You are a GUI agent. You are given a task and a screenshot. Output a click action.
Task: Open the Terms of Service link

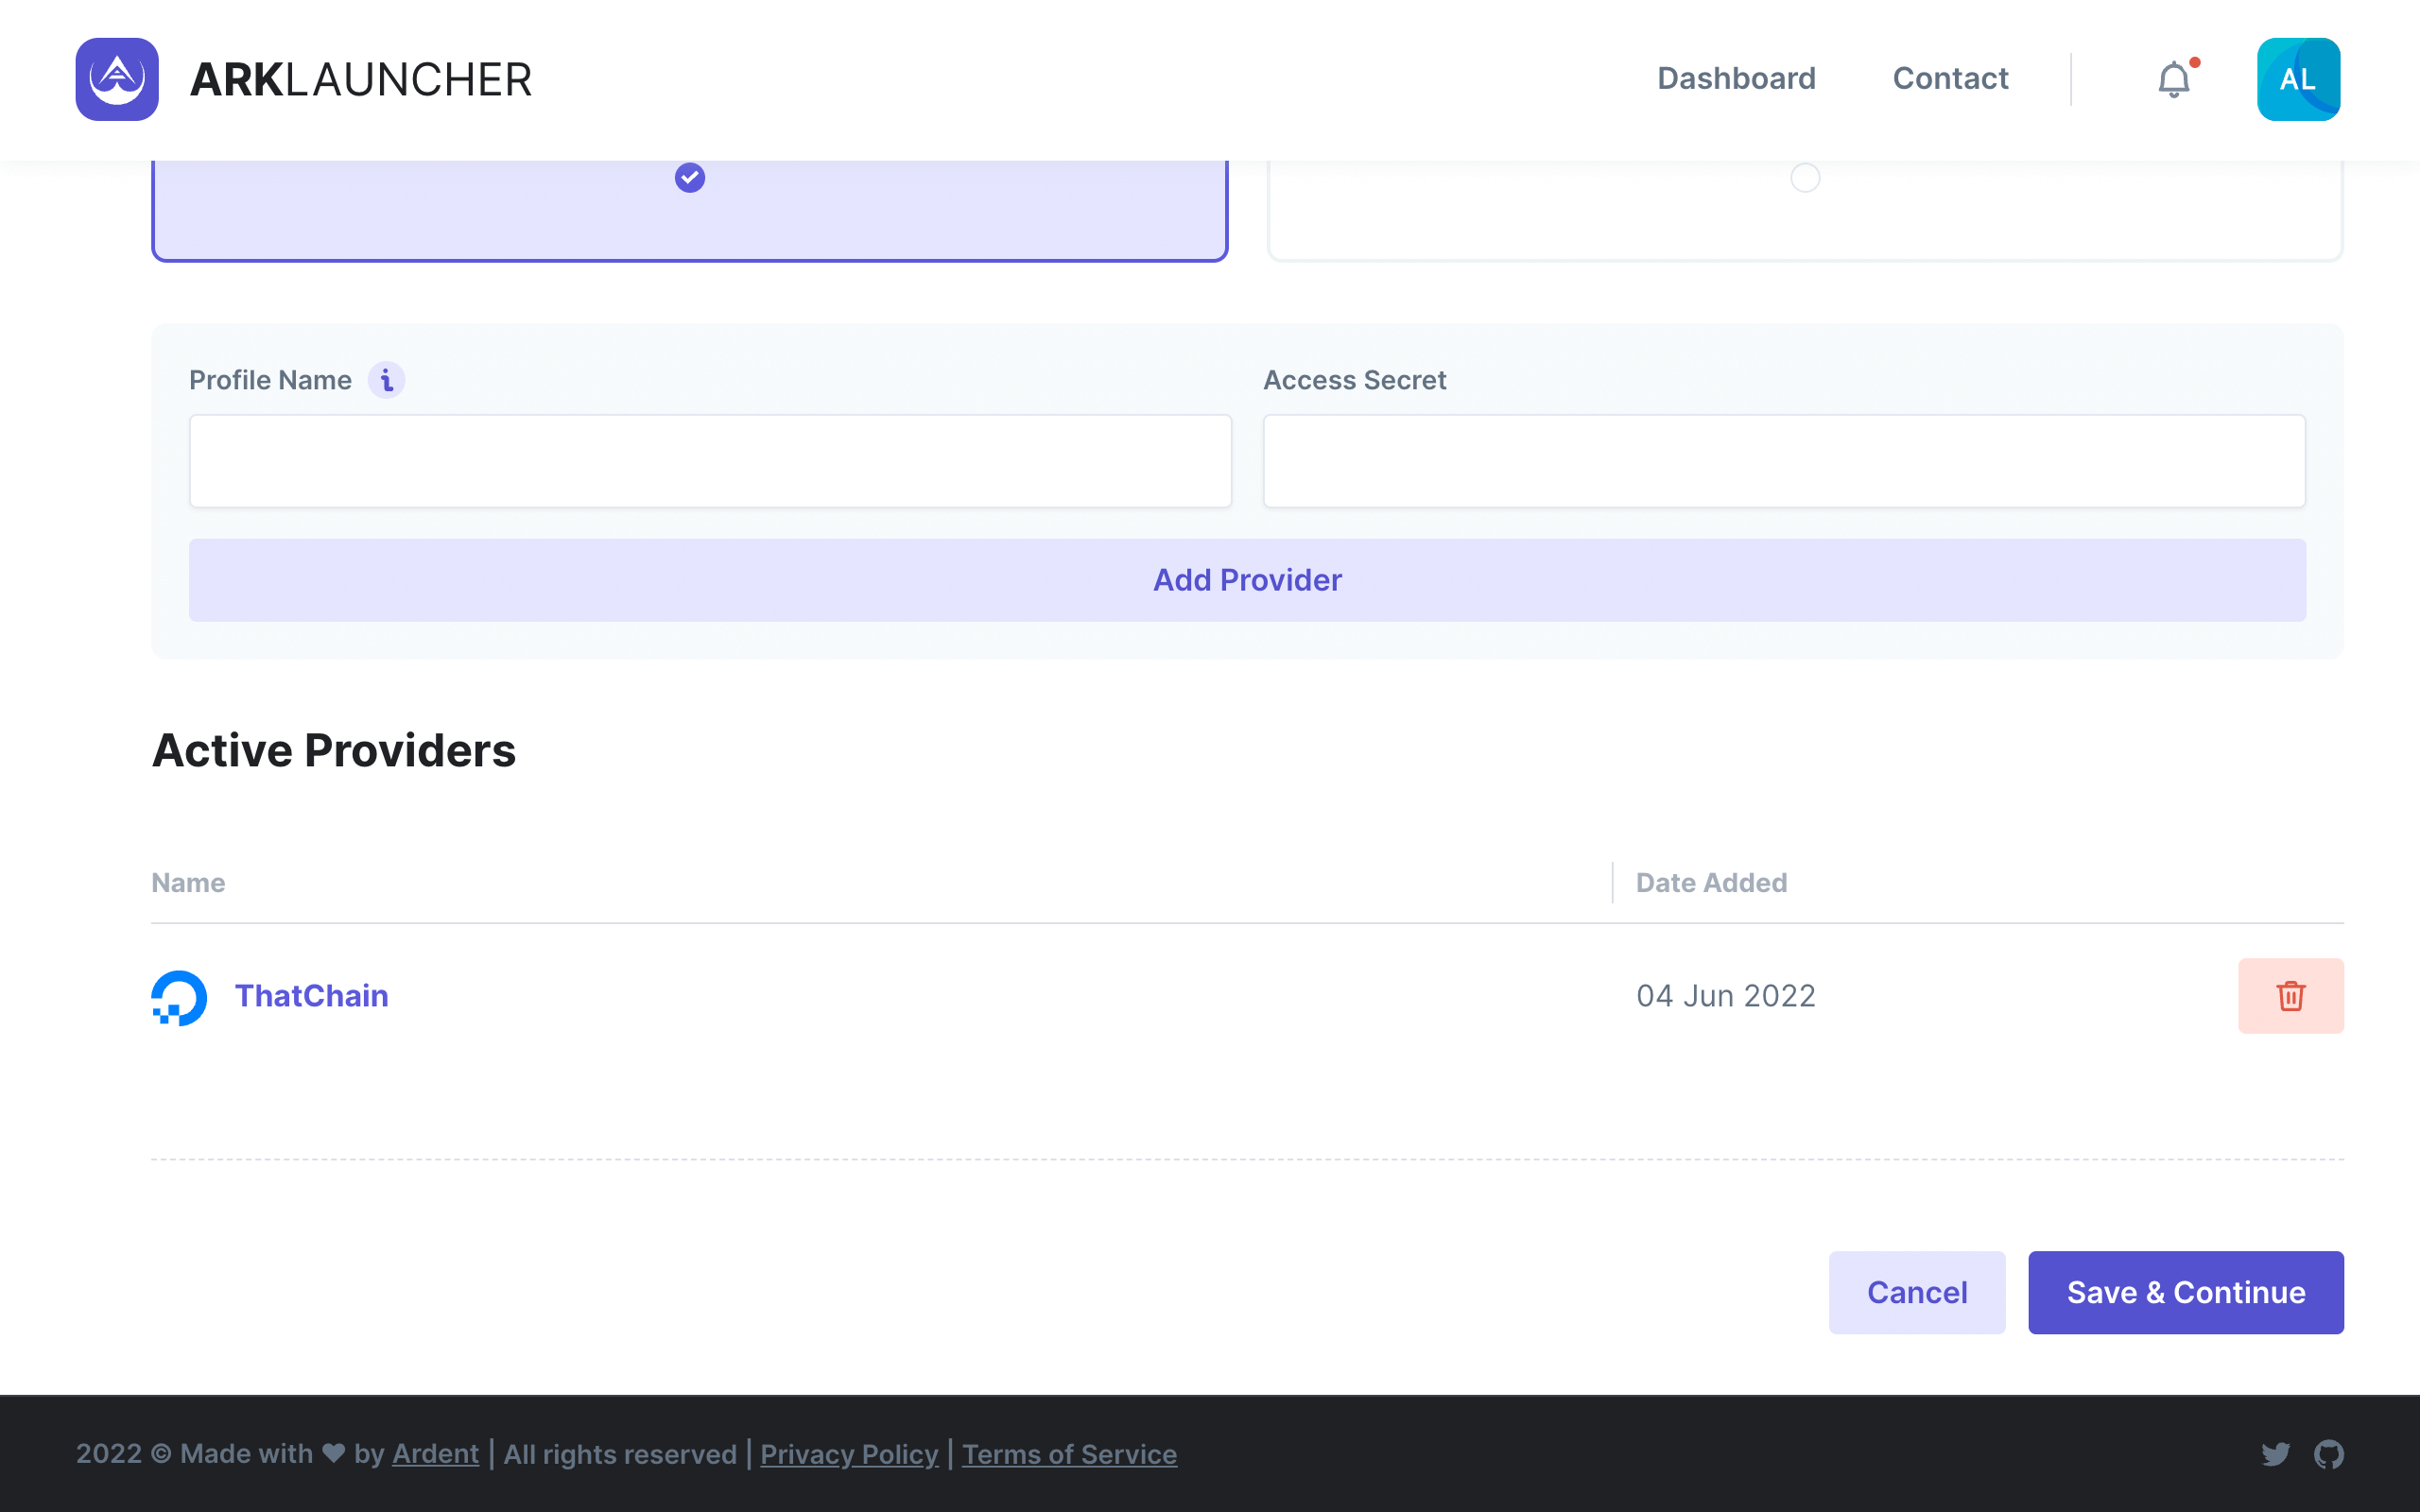tap(1069, 1454)
